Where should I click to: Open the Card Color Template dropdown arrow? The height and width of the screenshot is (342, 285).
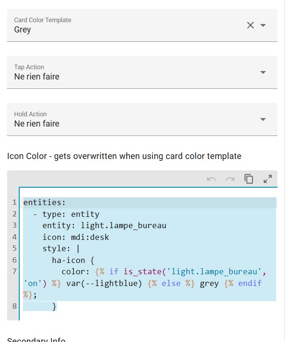tap(263, 25)
